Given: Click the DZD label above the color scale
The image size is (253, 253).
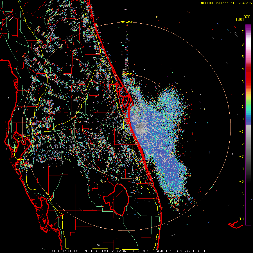Looking at the screenshot, I should tap(247, 17).
